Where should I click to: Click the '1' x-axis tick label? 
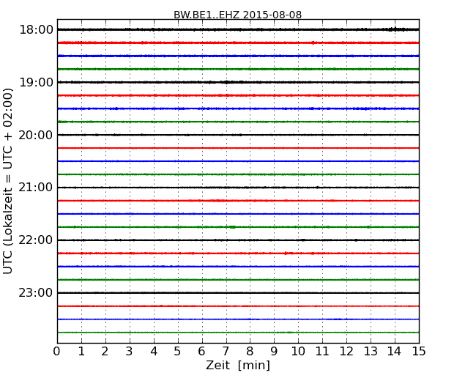tap(81, 352)
